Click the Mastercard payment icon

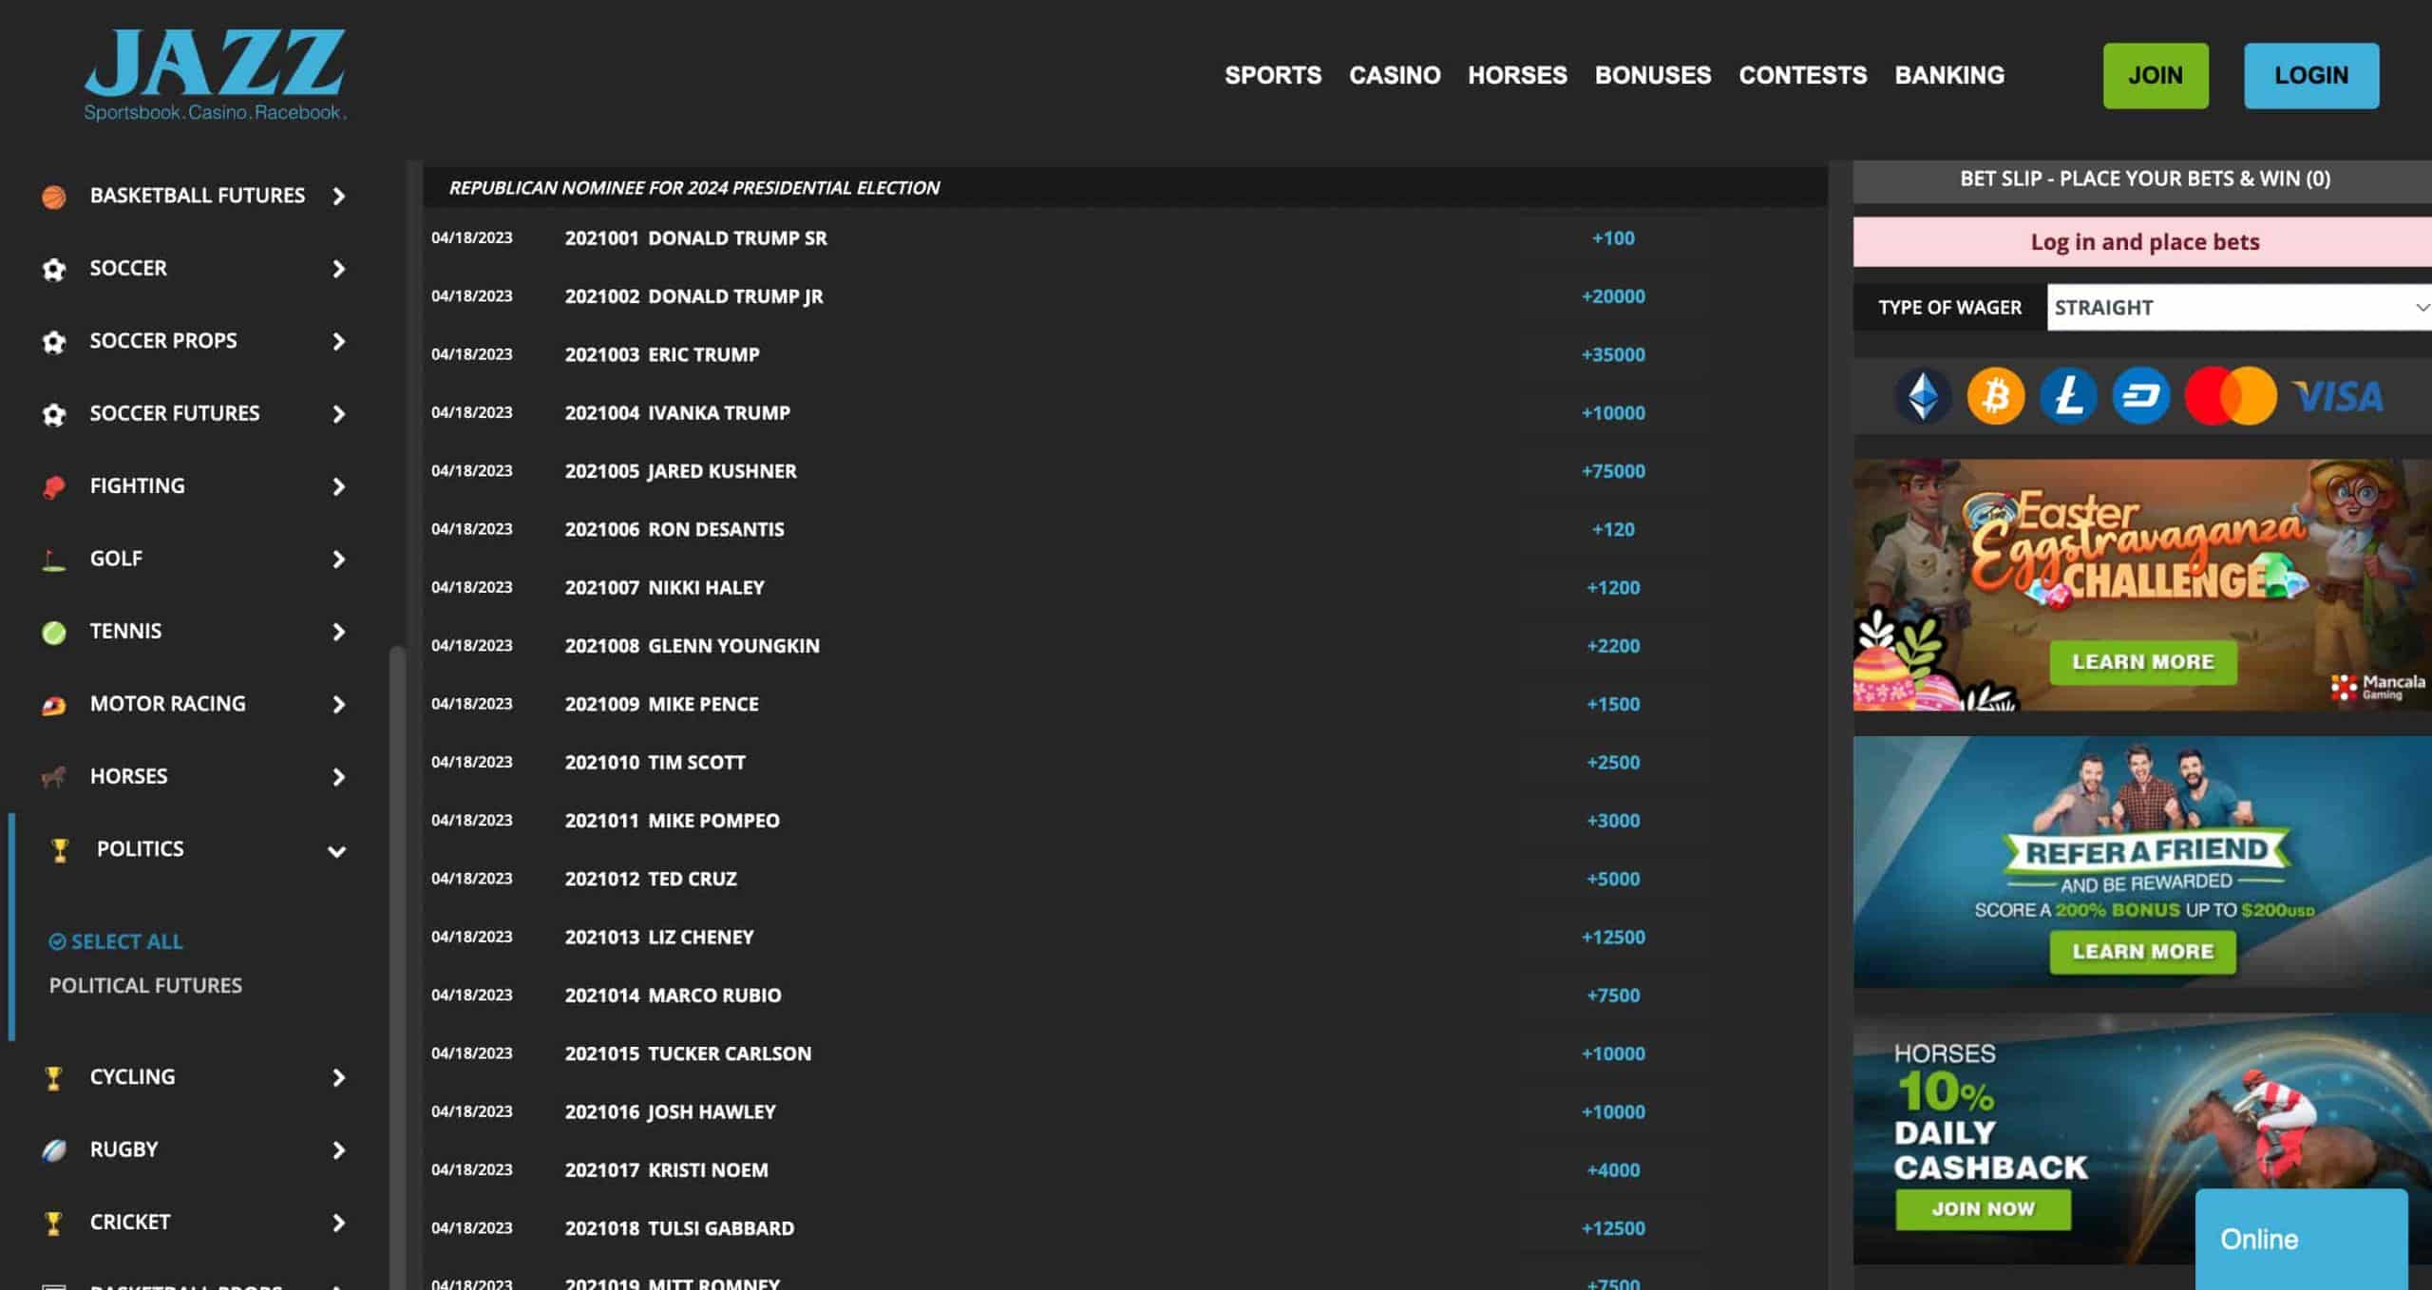pos(2231,396)
